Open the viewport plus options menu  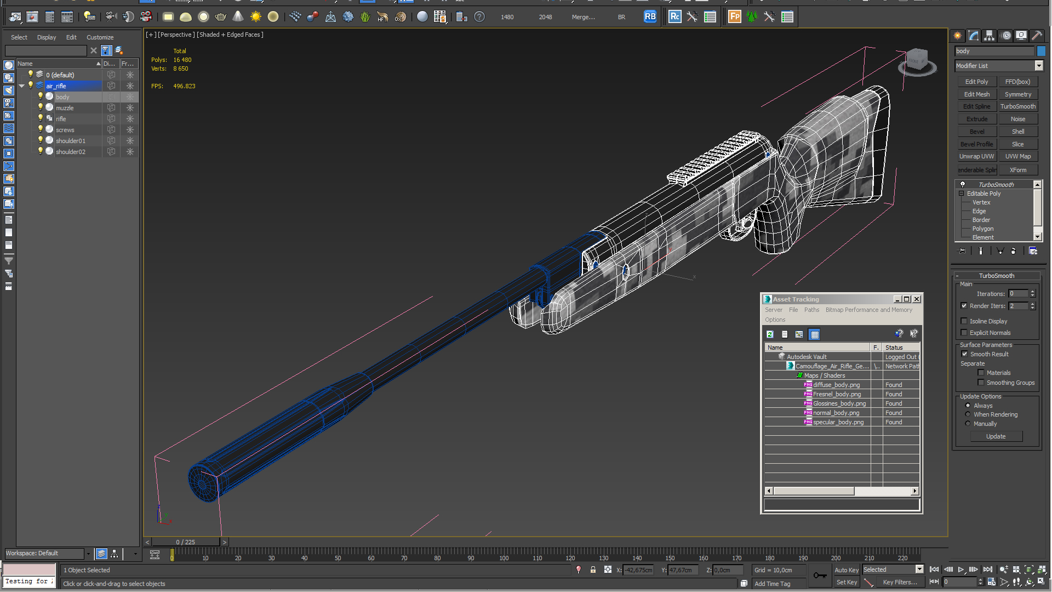tap(151, 35)
